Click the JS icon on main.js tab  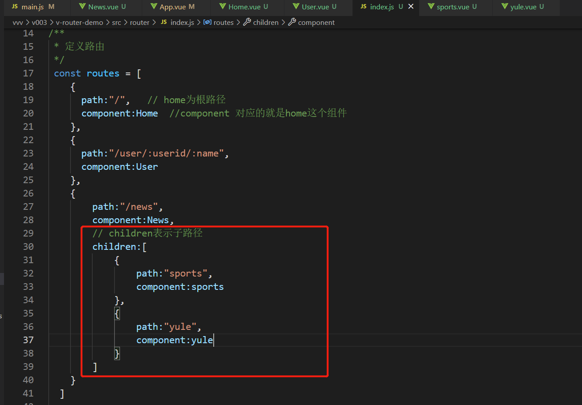tap(15, 7)
